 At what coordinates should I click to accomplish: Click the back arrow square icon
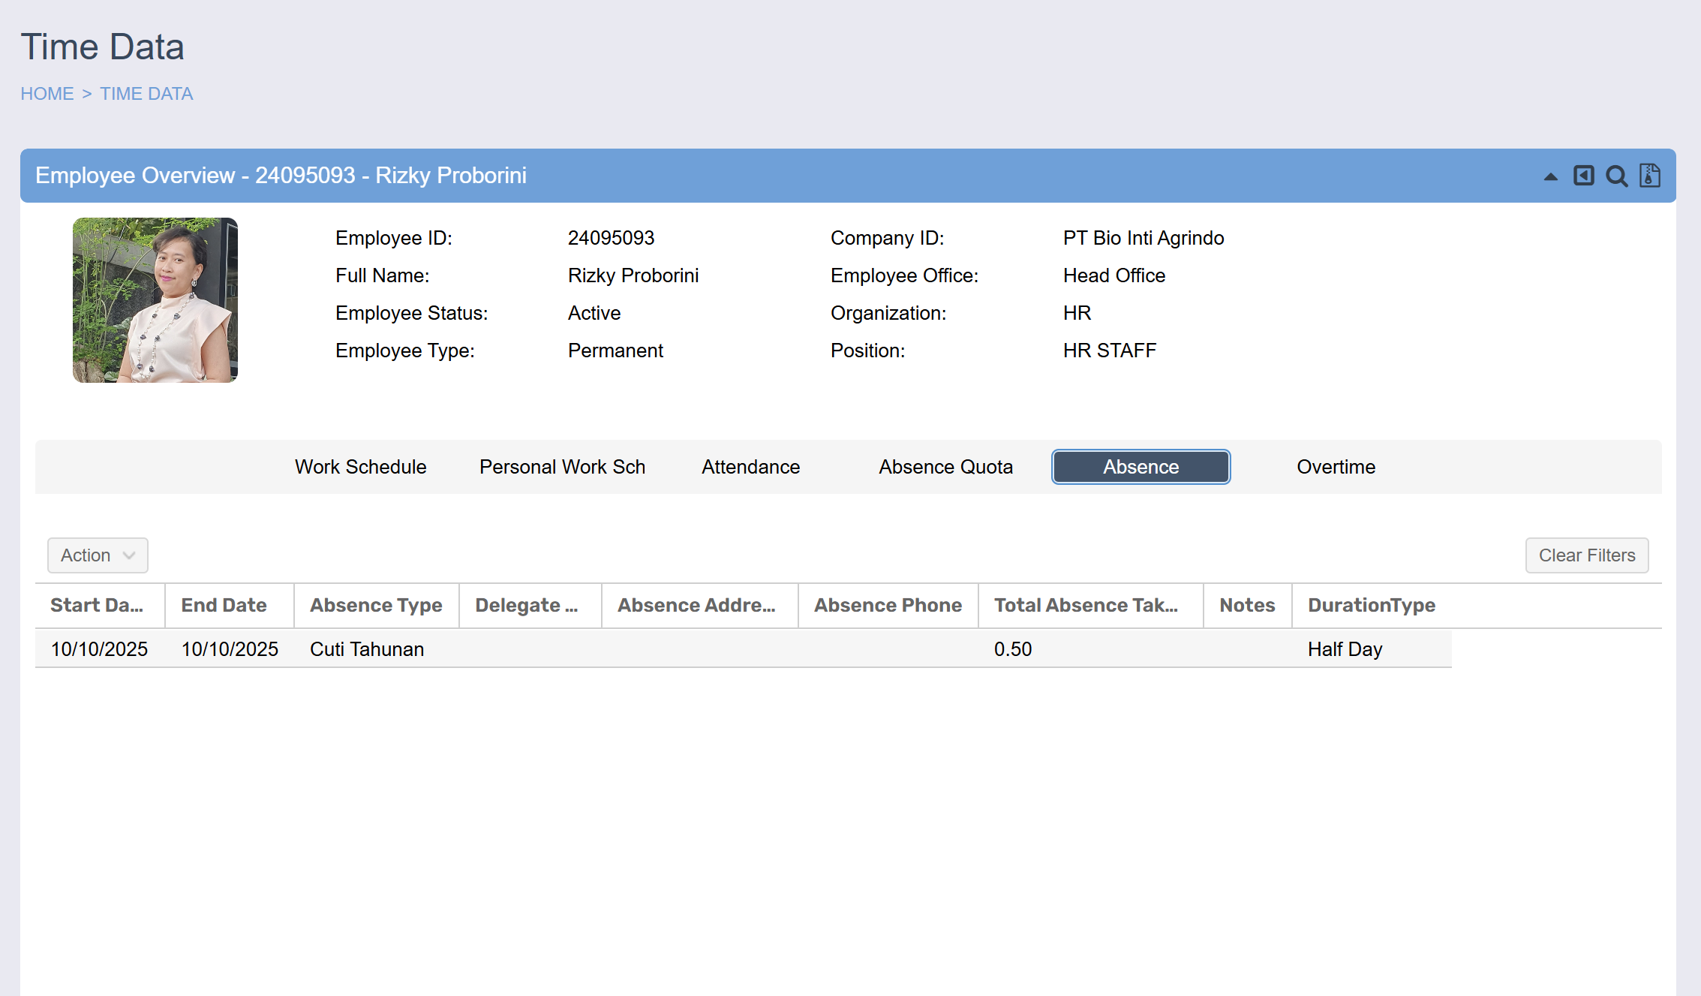(1583, 176)
